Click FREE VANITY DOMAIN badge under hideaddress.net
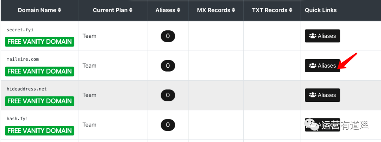The image size is (381, 142). click(40, 101)
